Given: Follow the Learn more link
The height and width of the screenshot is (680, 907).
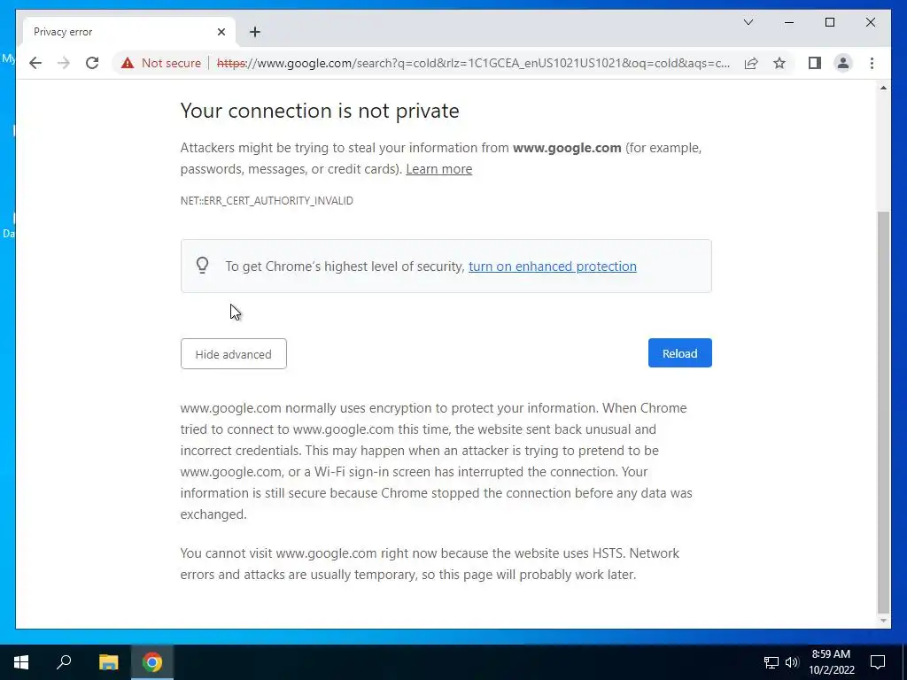Looking at the screenshot, I should (438, 169).
